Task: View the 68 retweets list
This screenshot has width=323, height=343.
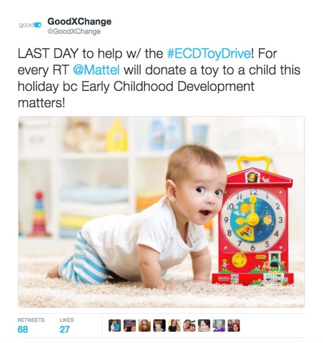Action: 23,329
